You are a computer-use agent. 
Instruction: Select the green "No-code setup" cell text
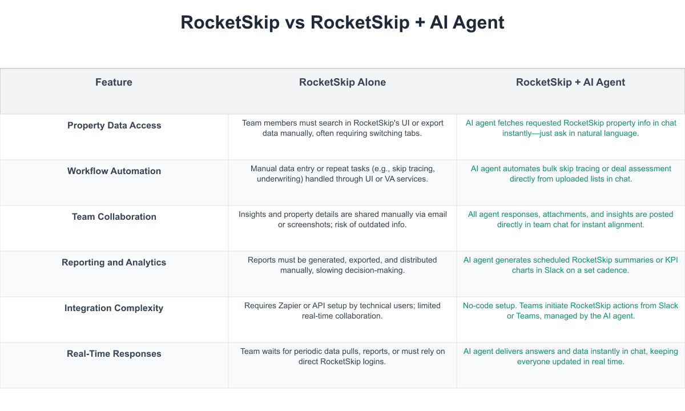[571, 311]
